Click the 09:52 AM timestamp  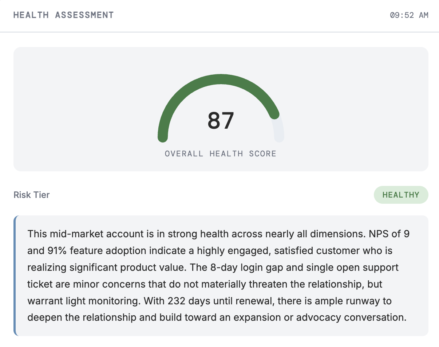[x=409, y=15]
